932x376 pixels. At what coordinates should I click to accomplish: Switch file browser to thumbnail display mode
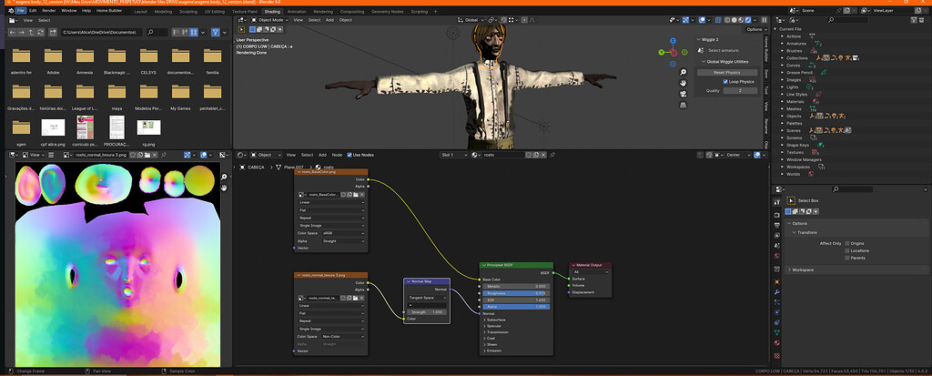(194, 32)
